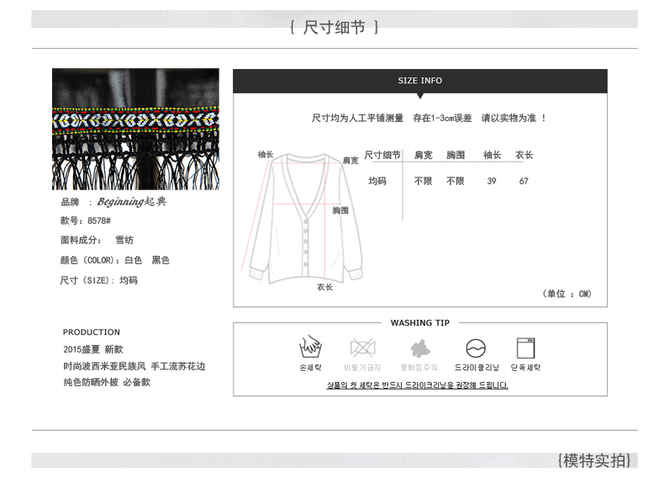This screenshot has height=504, width=664.
Task: Click the sleeve length value 39
Action: tap(492, 181)
